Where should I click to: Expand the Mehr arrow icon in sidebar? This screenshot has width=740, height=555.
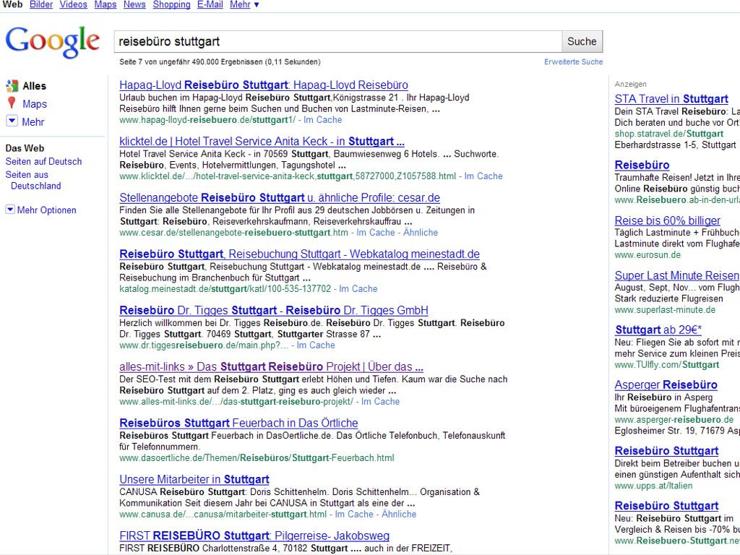pyautogui.click(x=12, y=121)
